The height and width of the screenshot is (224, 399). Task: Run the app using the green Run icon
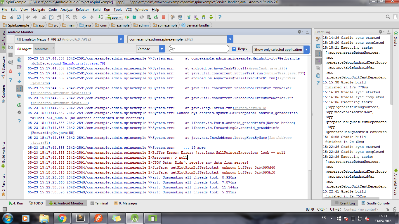click(127, 17)
